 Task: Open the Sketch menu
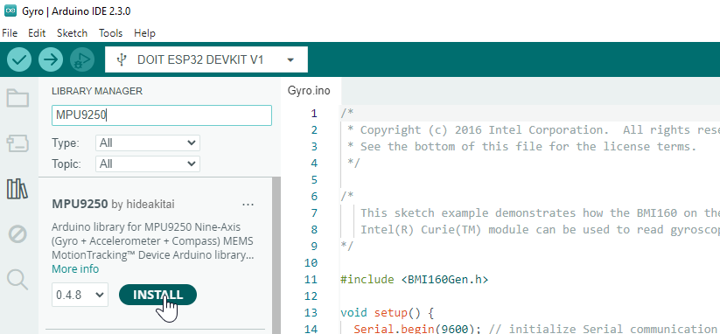72,33
